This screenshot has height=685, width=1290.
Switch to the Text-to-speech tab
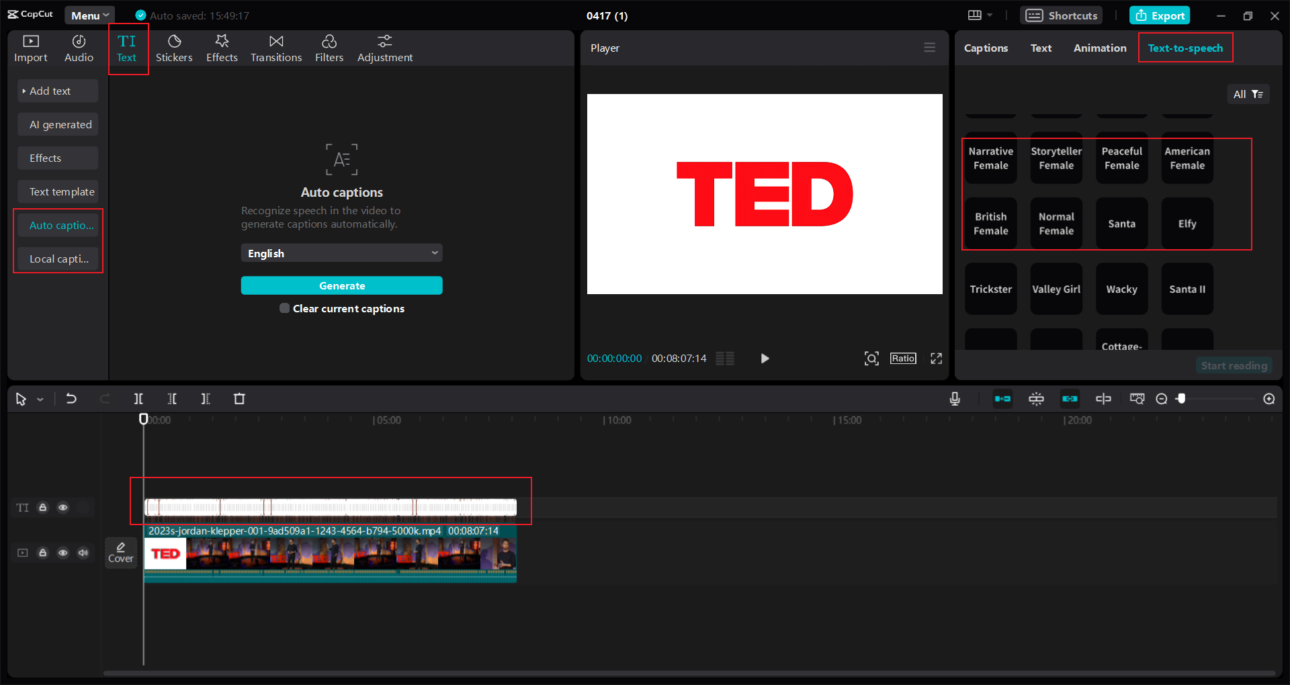[1185, 48]
